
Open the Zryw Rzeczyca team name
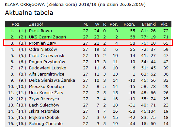tap(44, 99)
